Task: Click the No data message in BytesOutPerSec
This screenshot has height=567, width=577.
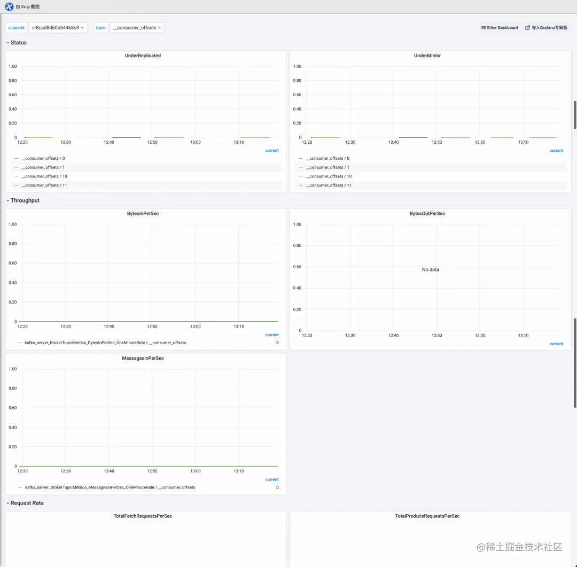Action: pos(430,270)
